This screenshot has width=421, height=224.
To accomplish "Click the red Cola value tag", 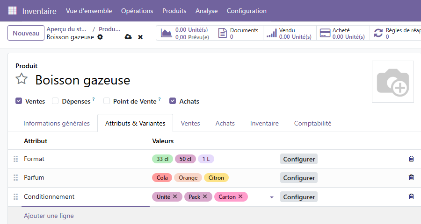I will (x=162, y=178).
